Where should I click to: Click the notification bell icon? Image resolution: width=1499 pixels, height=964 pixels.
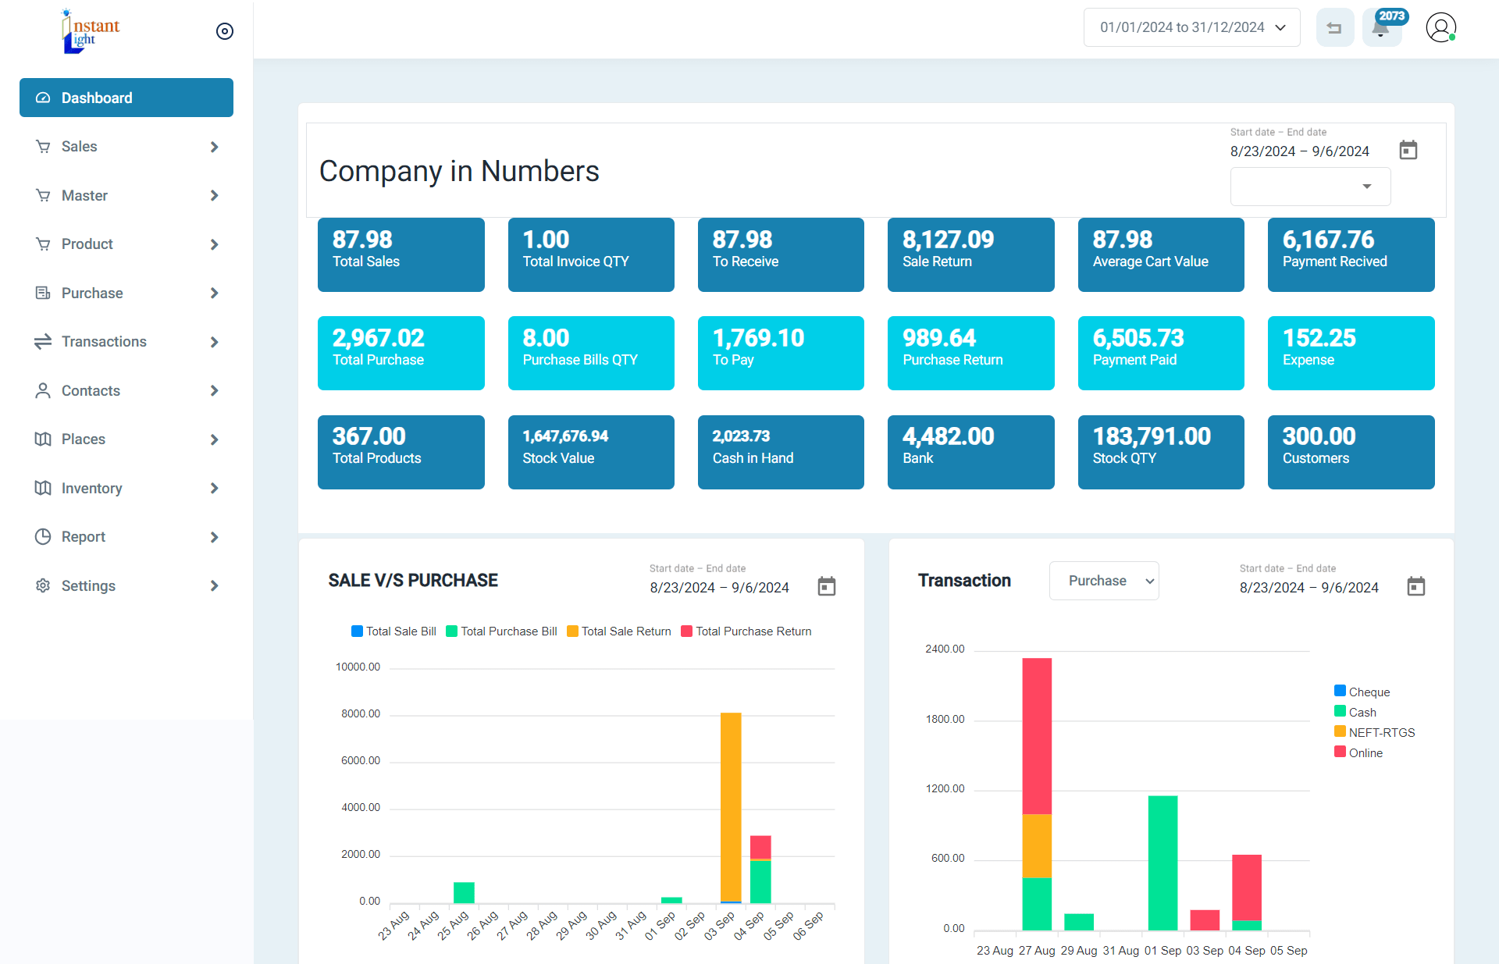[1380, 29]
